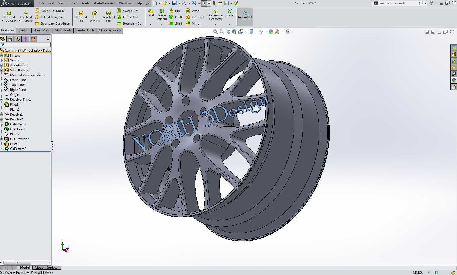Use the Wrap feature
Screen dimensions: 457x275
(x=192, y=11)
